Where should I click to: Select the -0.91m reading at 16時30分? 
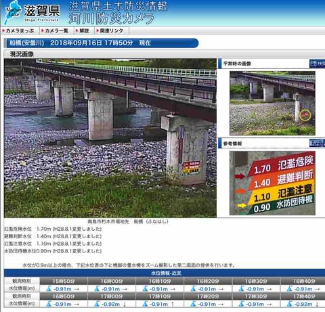click(x=255, y=289)
